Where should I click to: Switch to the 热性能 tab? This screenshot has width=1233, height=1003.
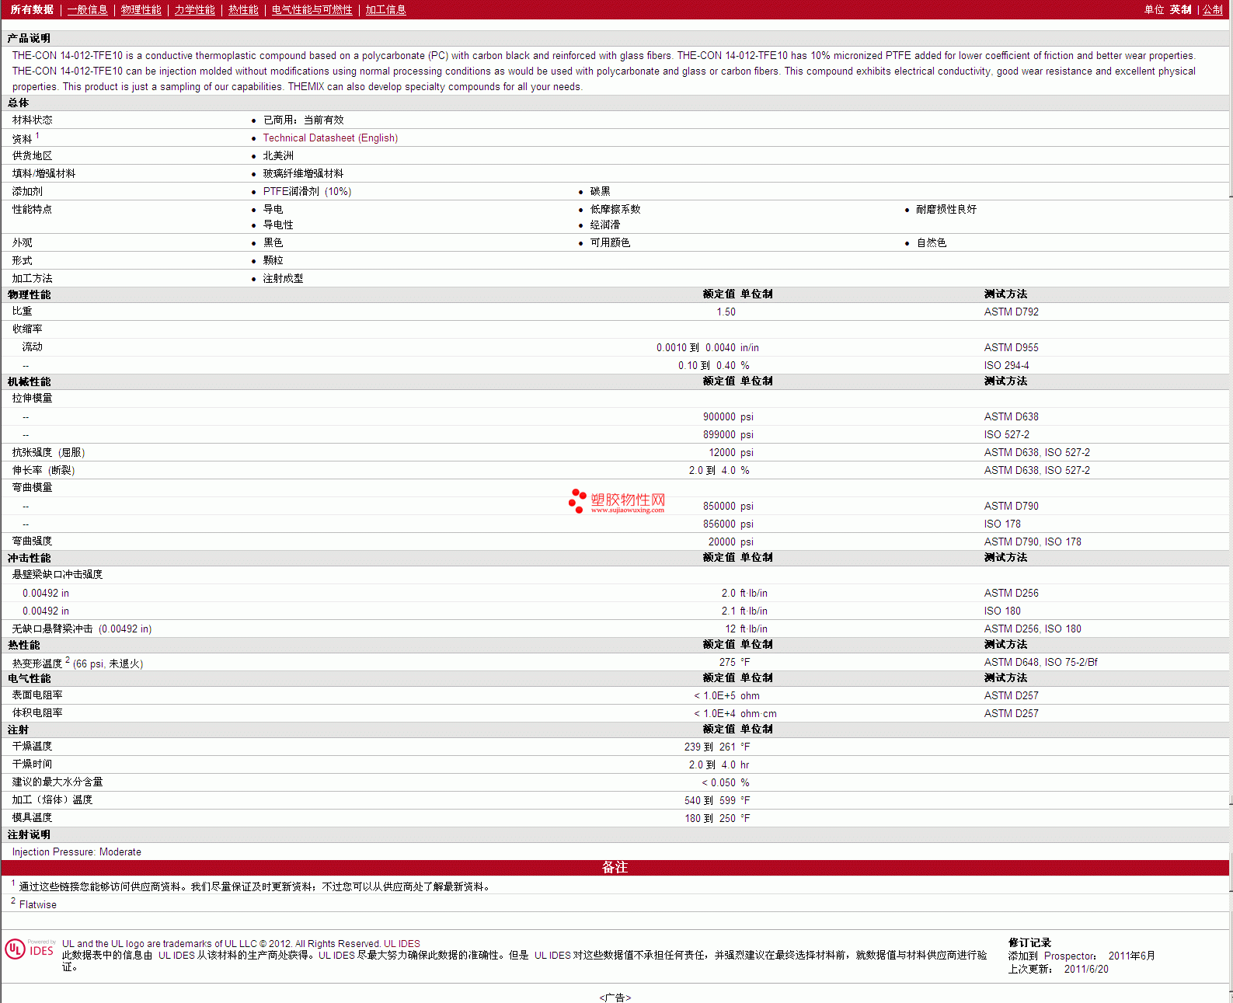(243, 9)
